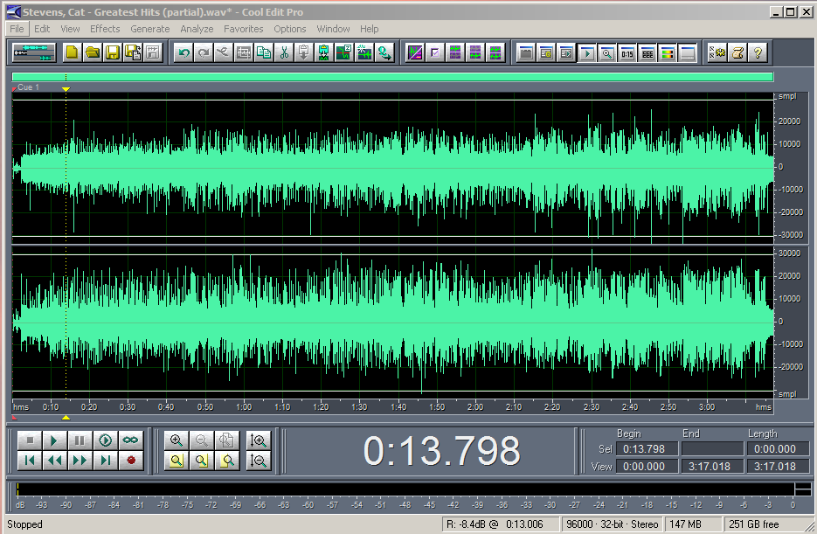Viewport: 817px width, 534px height.
Task: Click the toolbar icon marked with a Z
Action: 344,52
